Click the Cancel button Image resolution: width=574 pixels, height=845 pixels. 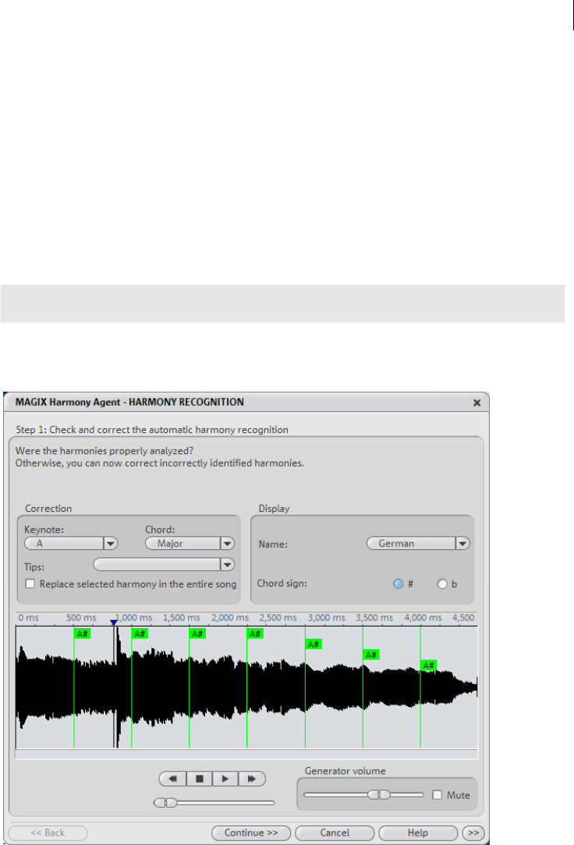pyautogui.click(x=335, y=833)
